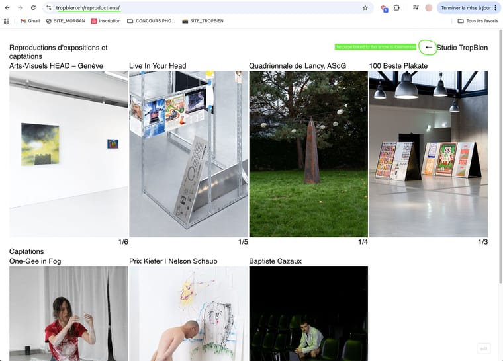Click the site info icon in address bar
This screenshot has height=361, width=503.
coord(48,8)
